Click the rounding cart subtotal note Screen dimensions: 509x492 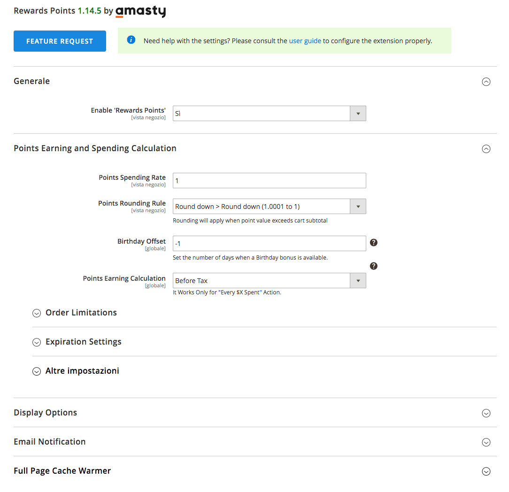click(x=250, y=221)
